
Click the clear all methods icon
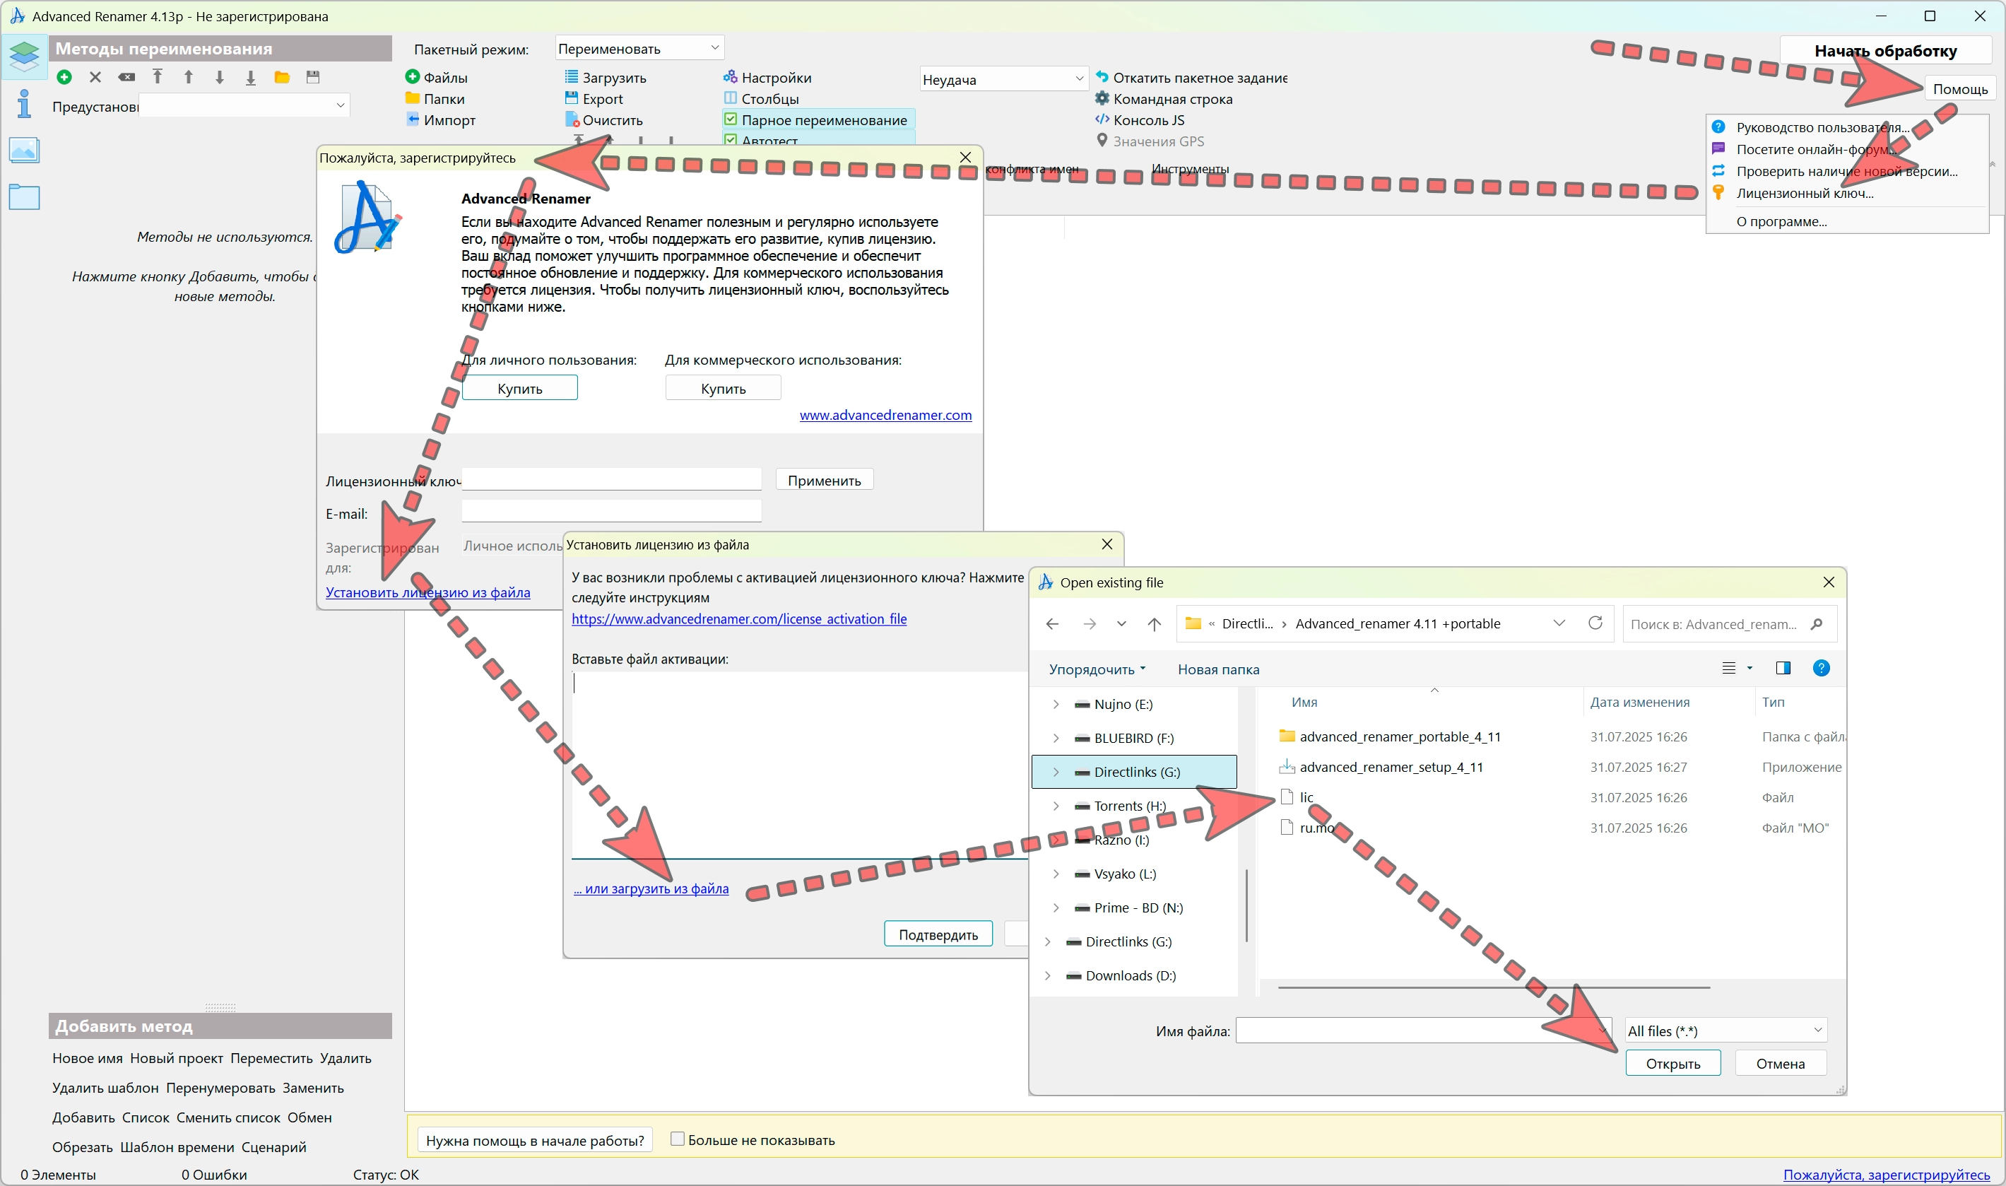[126, 77]
